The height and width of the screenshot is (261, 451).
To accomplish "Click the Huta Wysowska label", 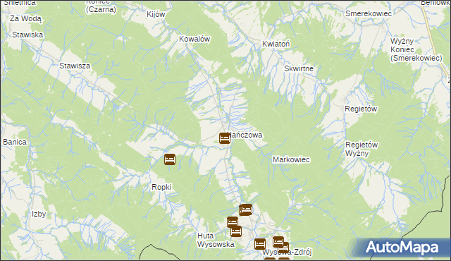I will click(216, 240).
